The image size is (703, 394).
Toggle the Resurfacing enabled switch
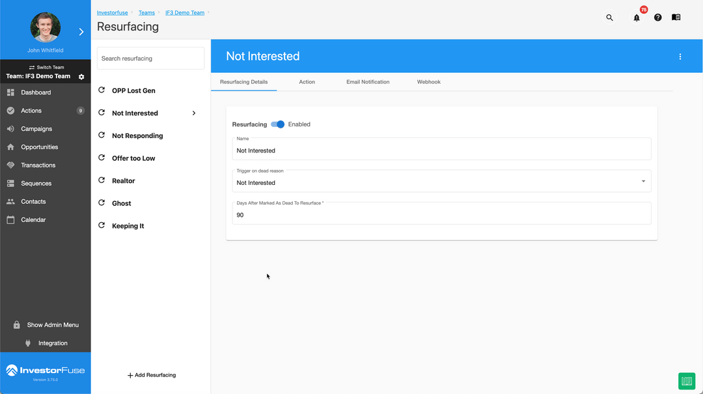tap(277, 124)
